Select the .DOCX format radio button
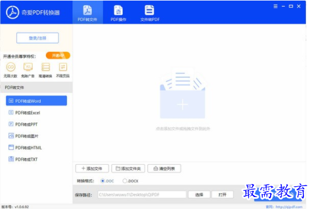 [x=125, y=181]
